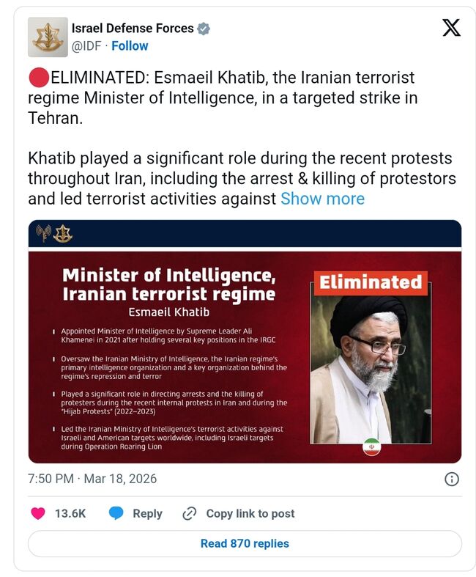The image size is (476, 577).
Task: Like the post with the heart icon
Action: coord(38,513)
